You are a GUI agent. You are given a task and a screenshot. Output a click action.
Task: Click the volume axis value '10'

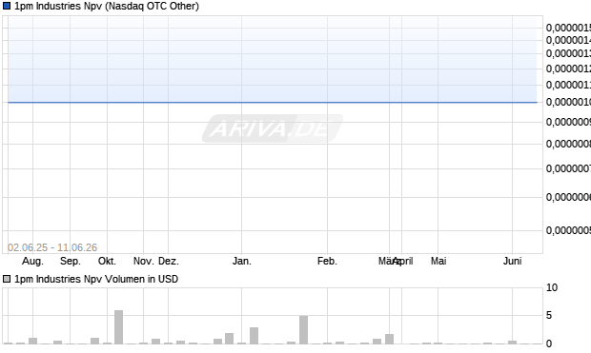(552, 288)
